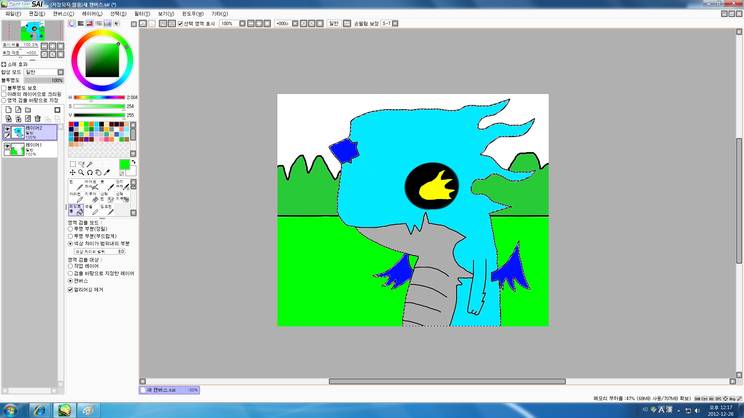The height and width of the screenshot is (418, 744).
Task: Open the 필터(T) menu
Action: tap(142, 14)
